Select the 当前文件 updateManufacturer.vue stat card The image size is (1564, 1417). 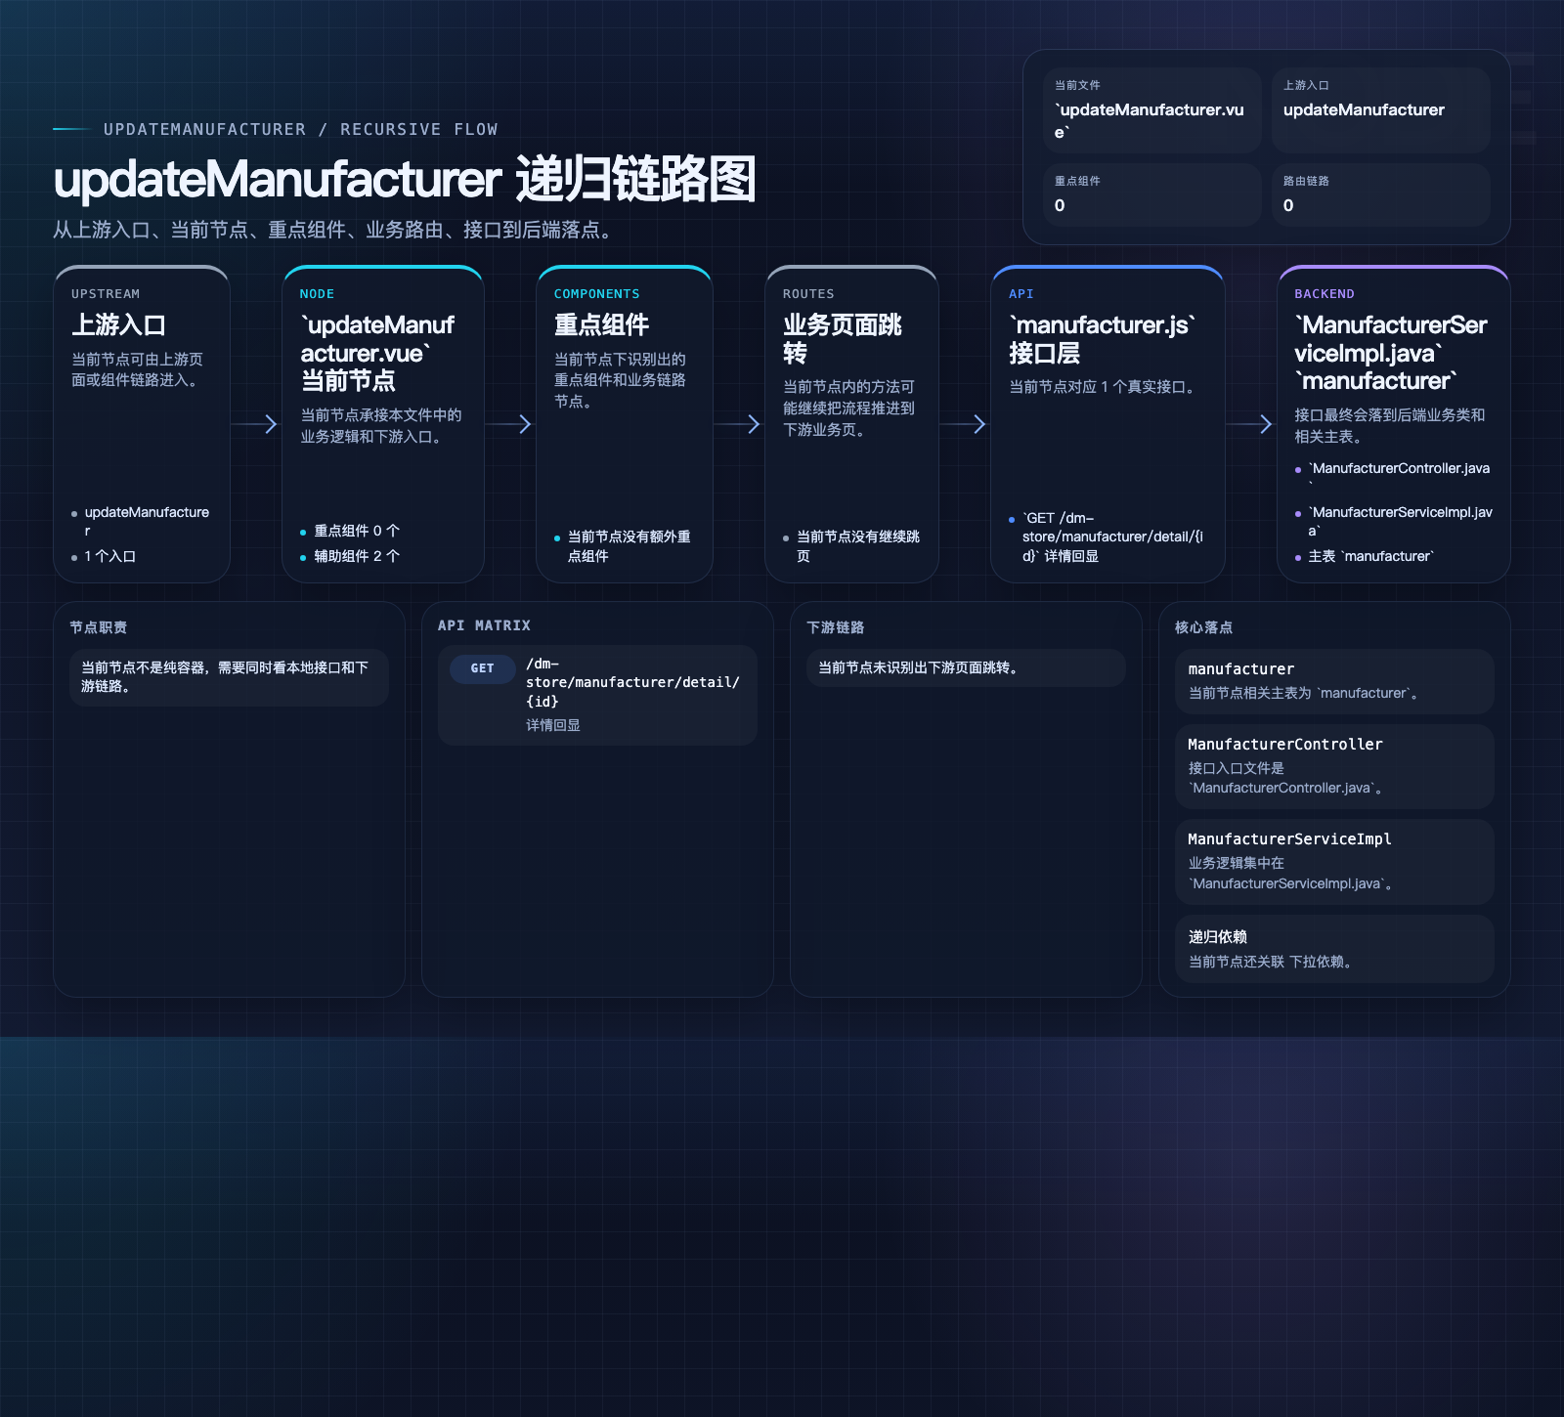(x=1151, y=110)
